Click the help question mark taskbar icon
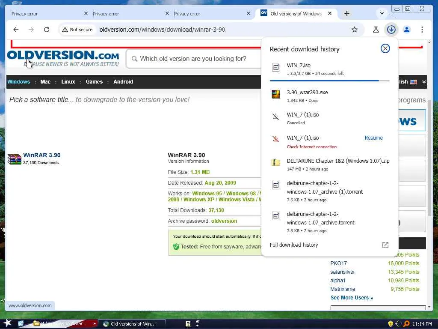The width and height of the screenshot is (438, 329). pyautogui.click(x=188, y=324)
